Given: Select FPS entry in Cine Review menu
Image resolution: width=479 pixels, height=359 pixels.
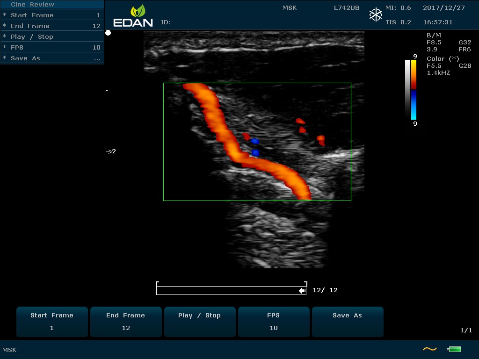Looking at the screenshot, I should coord(51,48).
